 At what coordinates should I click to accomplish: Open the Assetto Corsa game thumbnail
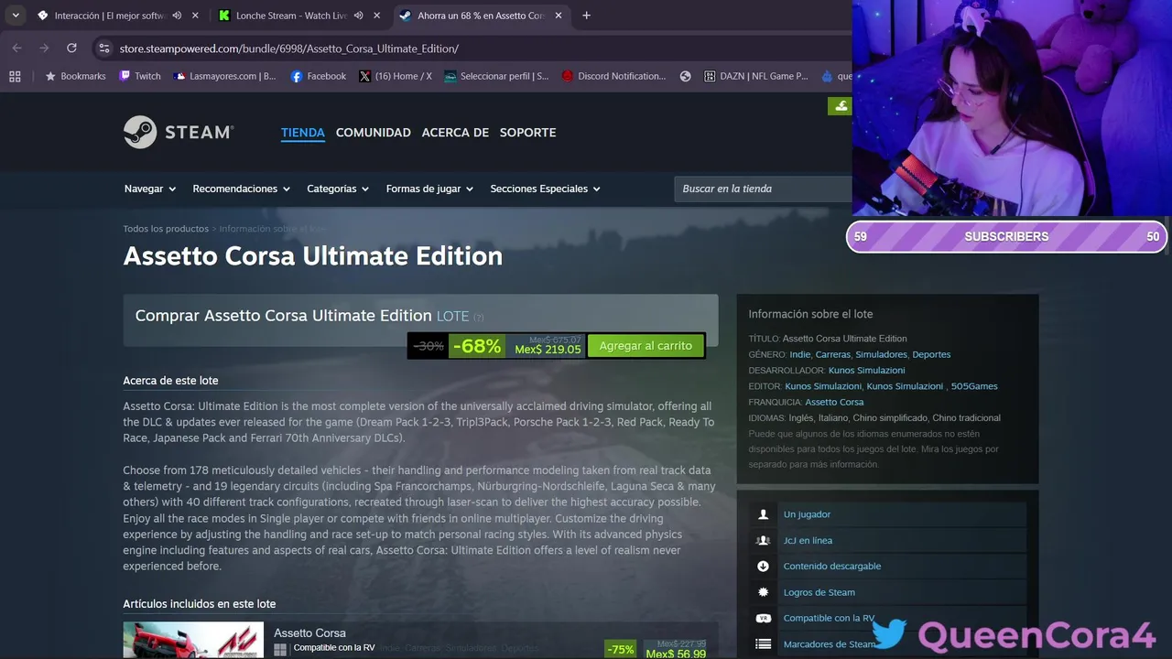pos(193,640)
